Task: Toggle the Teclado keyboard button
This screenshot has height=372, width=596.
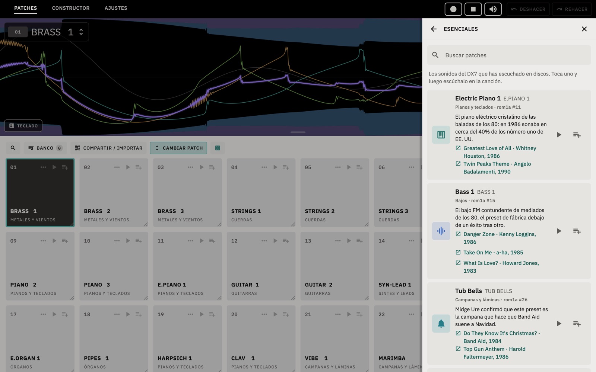Action: pyautogui.click(x=23, y=126)
